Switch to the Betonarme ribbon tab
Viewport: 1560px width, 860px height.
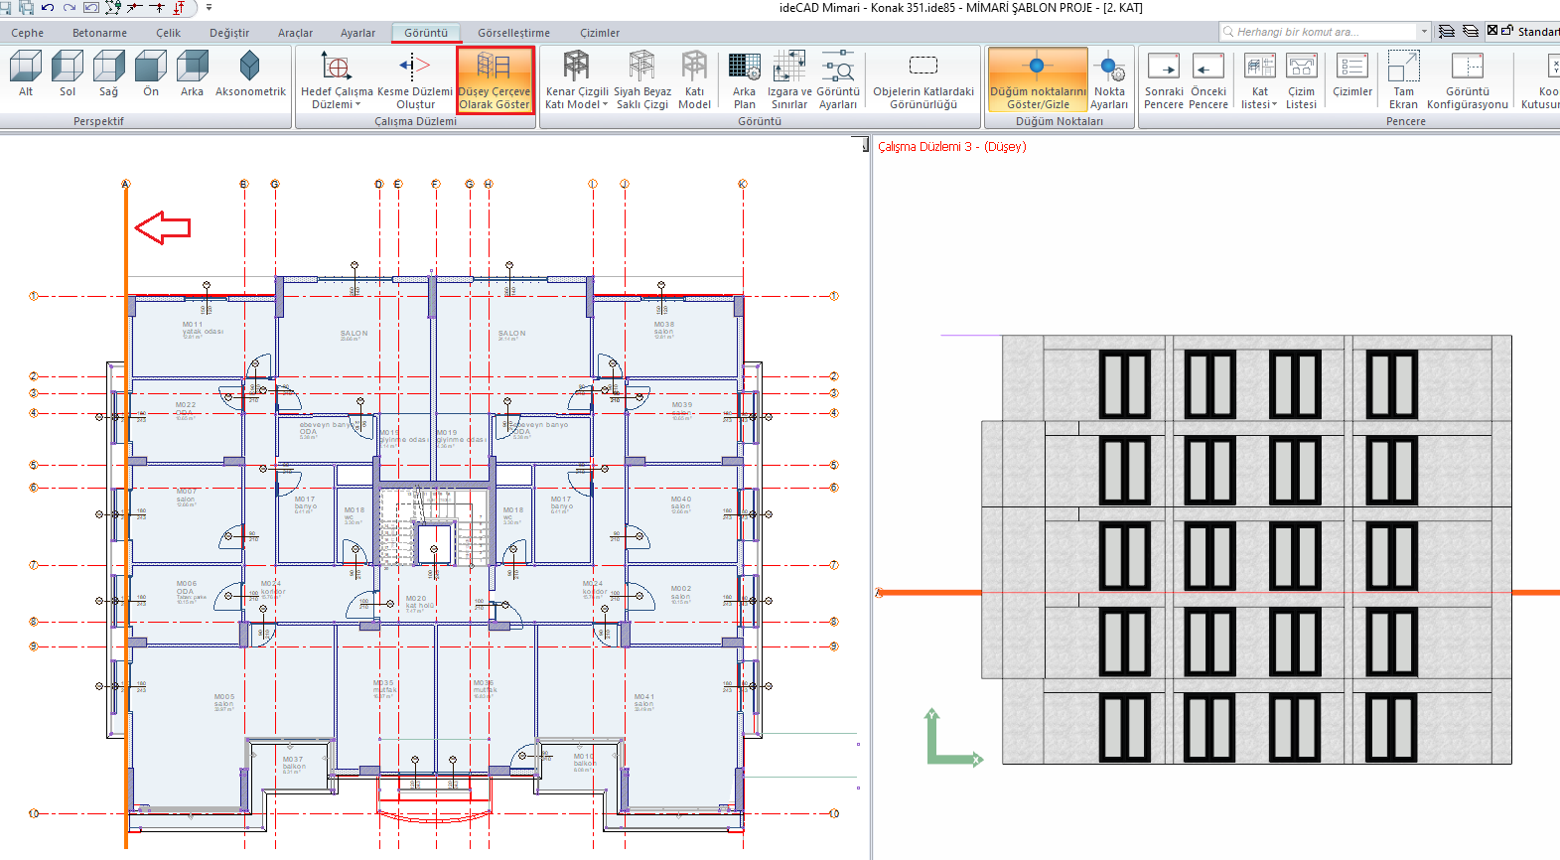99,33
